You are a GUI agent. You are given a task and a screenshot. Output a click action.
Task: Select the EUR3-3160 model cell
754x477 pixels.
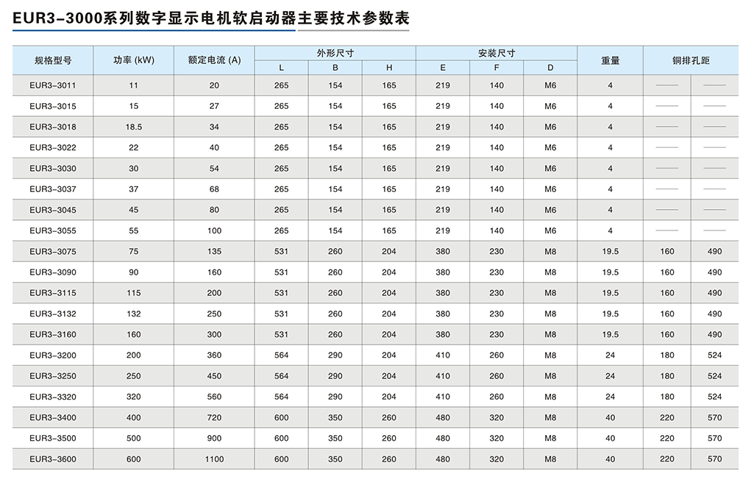pos(52,334)
